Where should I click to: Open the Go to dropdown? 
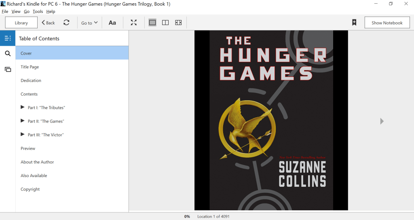tap(89, 23)
